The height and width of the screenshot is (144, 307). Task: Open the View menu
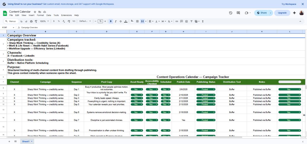24,15
